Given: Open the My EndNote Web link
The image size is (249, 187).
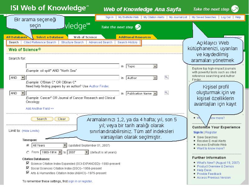Looking at the screenshot, I should click(x=129, y=17).
